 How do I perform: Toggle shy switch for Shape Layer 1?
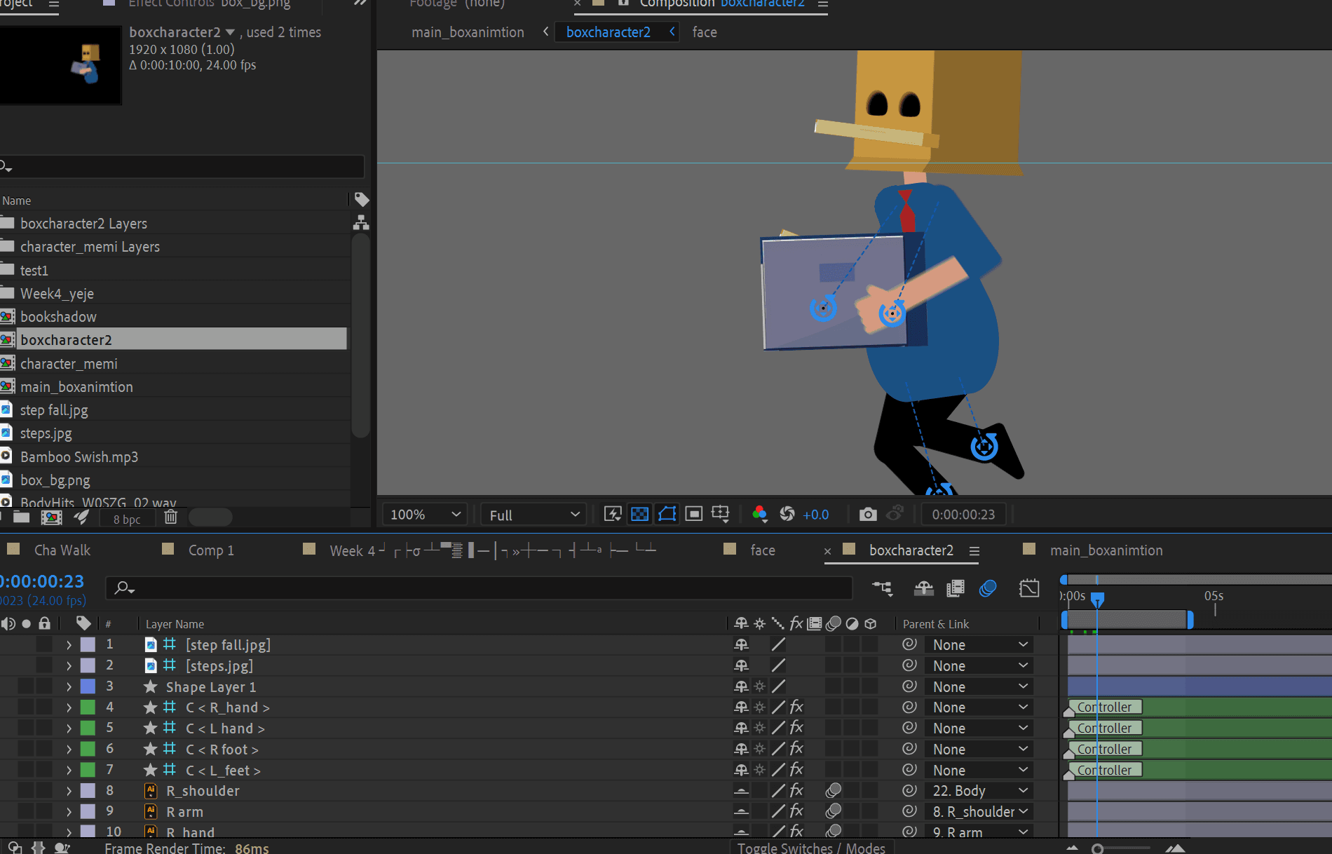(x=741, y=686)
